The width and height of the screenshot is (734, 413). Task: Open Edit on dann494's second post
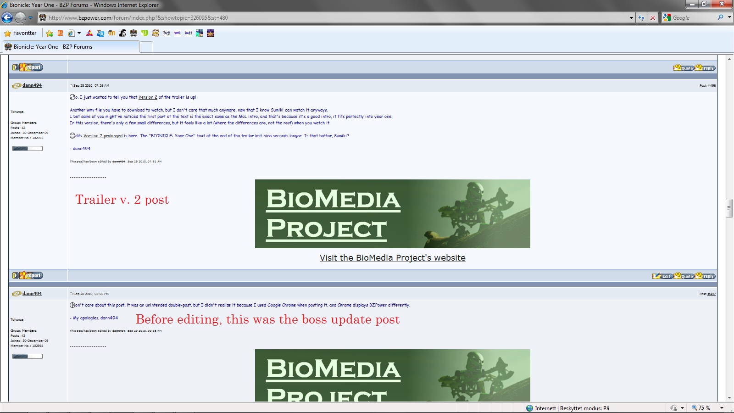[x=662, y=276]
